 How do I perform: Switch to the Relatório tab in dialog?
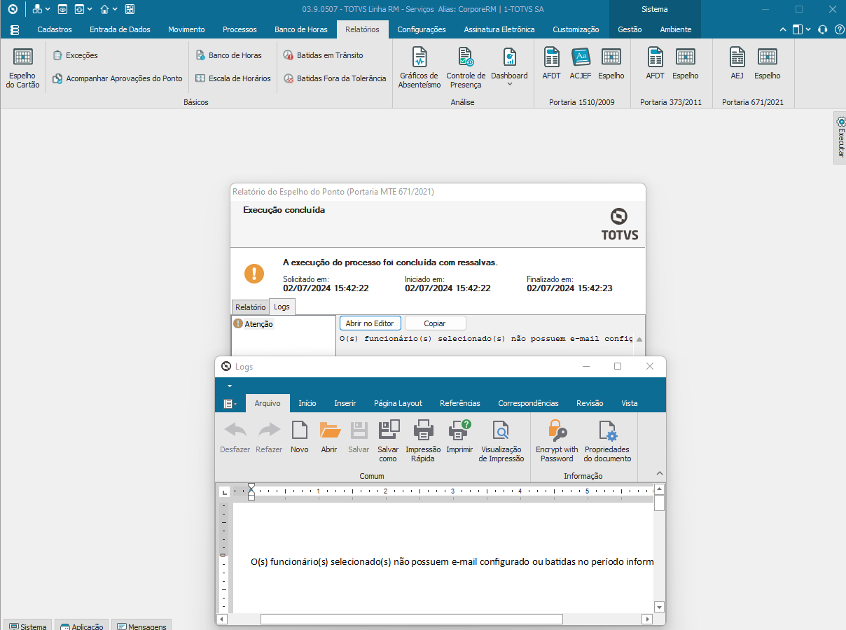click(250, 307)
